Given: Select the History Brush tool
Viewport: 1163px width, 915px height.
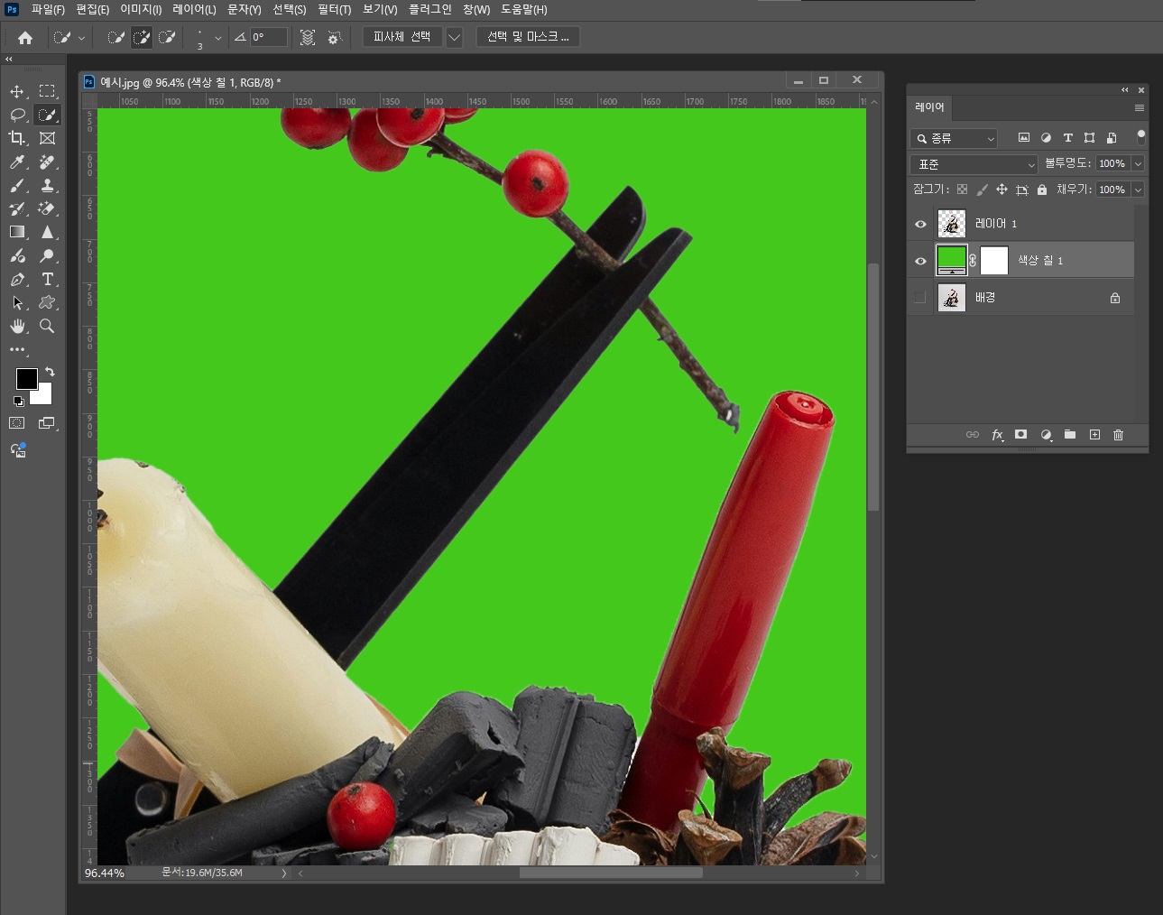Looking at the screenshot, I should point(17,209).
